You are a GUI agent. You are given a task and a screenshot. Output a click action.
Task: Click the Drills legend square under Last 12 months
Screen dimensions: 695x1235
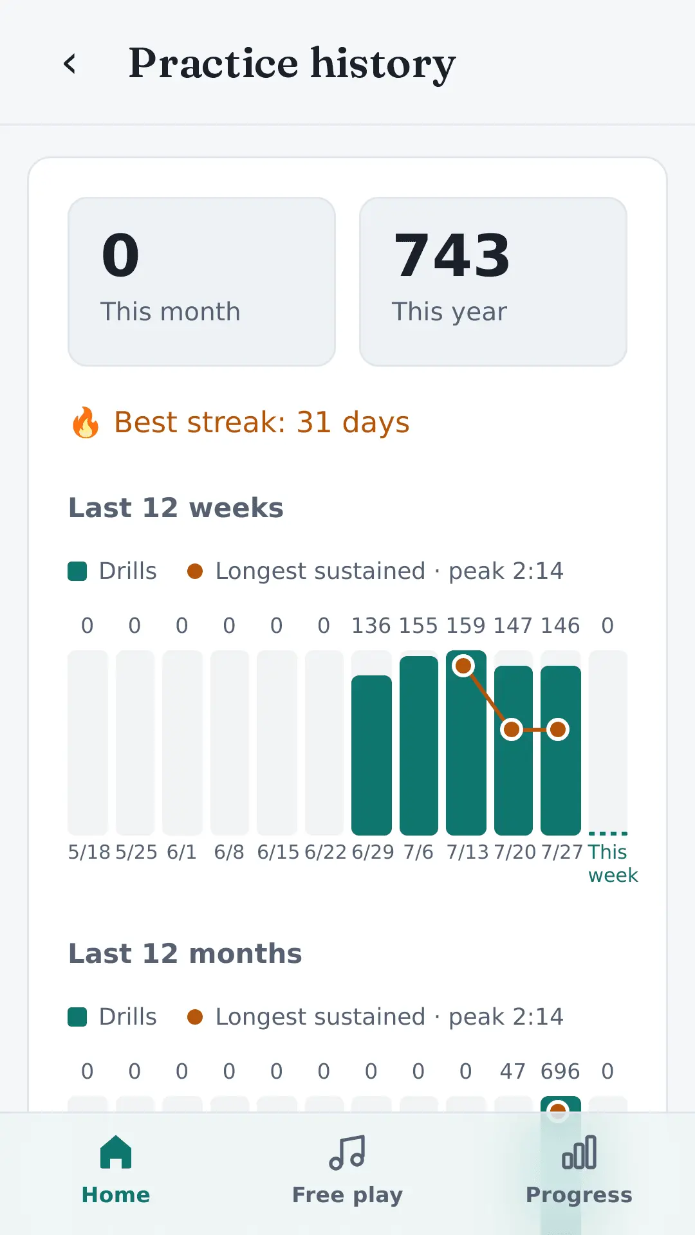[77, 1017]
